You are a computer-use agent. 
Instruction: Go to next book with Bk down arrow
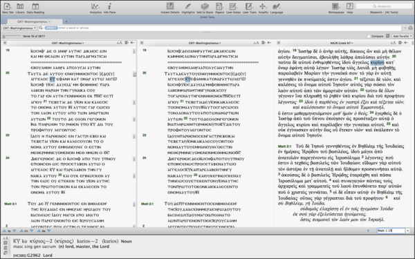(x=48, y=231)
